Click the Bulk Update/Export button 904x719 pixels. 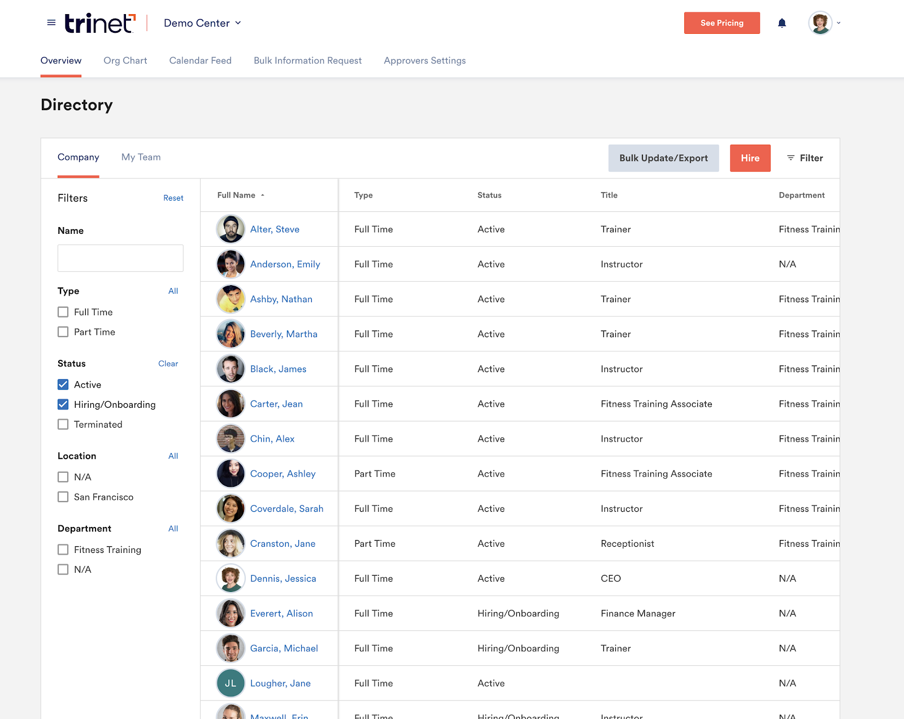pyautogui.click(x=664, y=158)
